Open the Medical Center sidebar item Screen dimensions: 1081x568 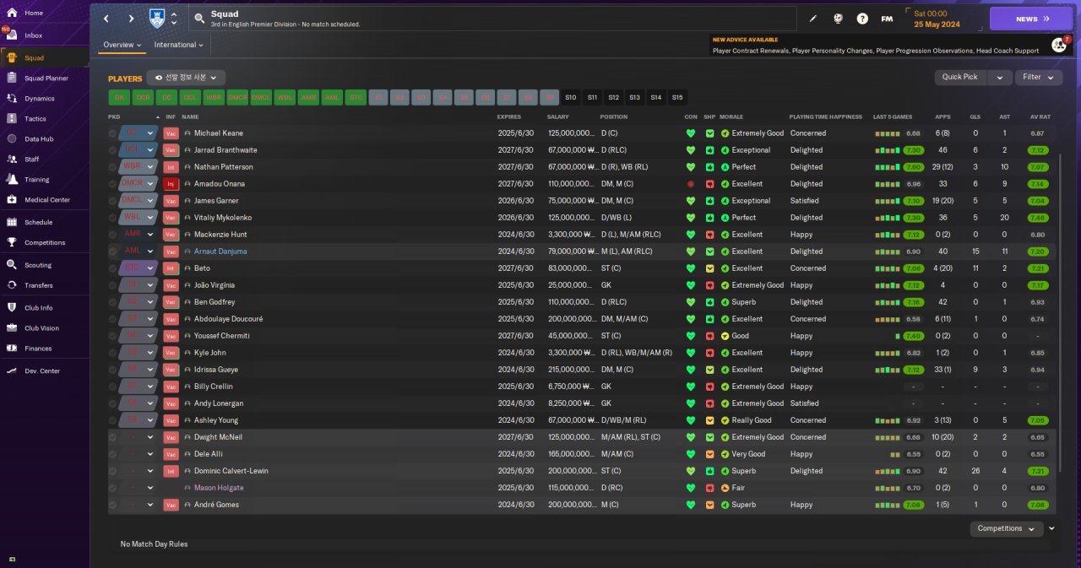tap(46, 200)
